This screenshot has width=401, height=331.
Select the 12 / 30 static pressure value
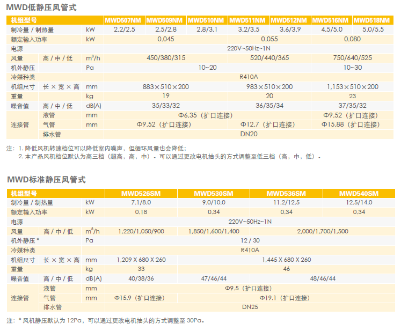tap(250, 240)
